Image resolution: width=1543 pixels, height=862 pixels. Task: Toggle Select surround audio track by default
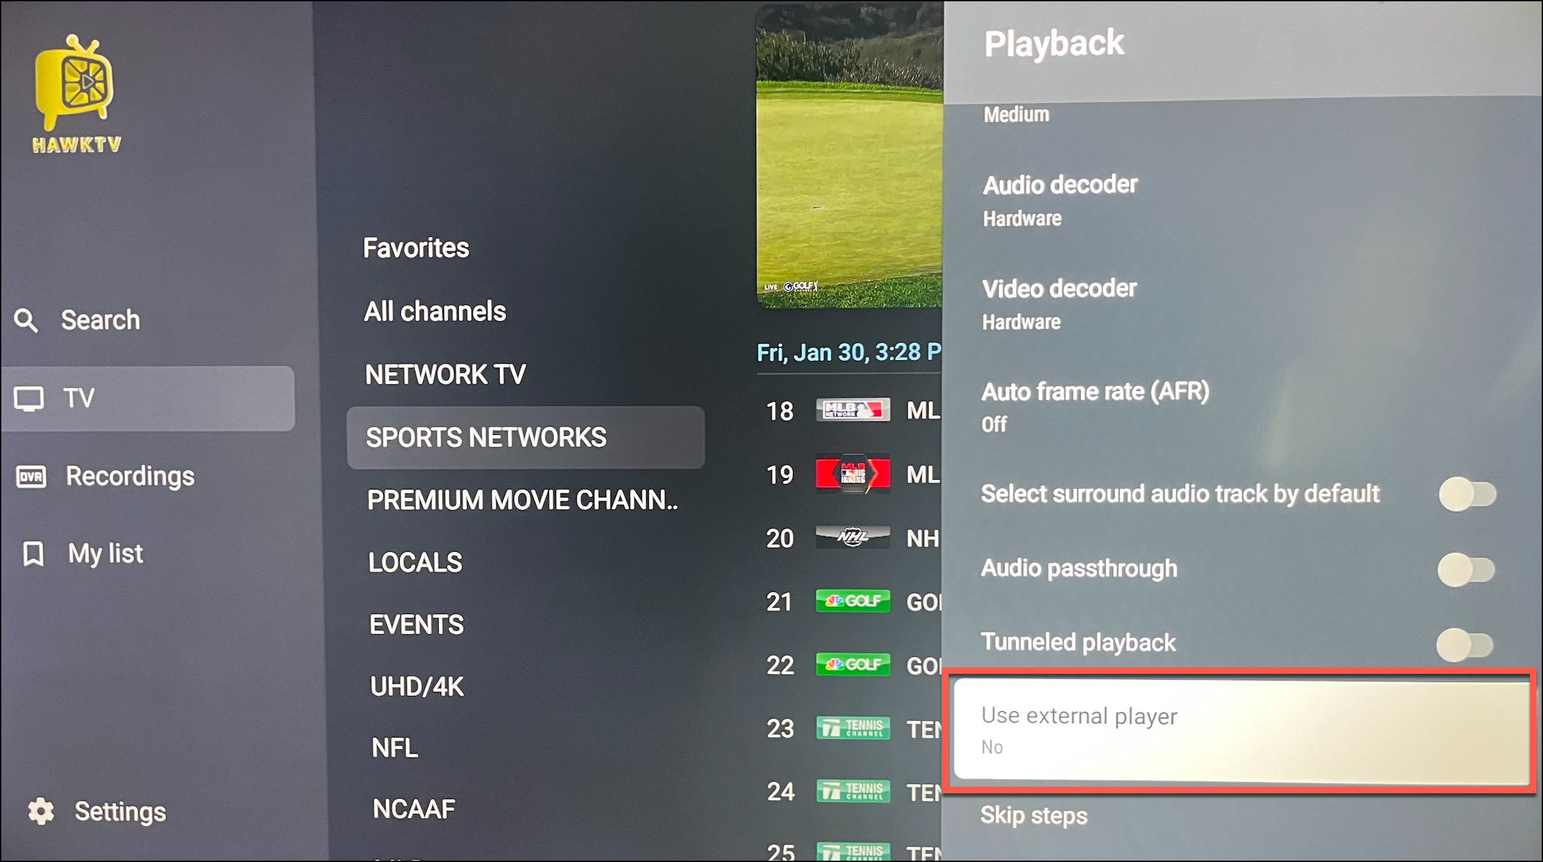tap(1467, 495)
